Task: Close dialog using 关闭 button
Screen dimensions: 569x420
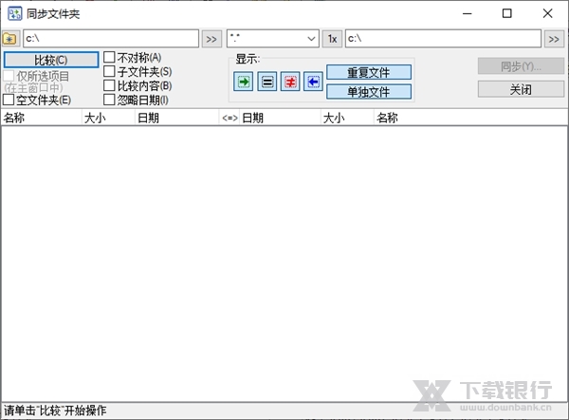Action: click(521, 89)
